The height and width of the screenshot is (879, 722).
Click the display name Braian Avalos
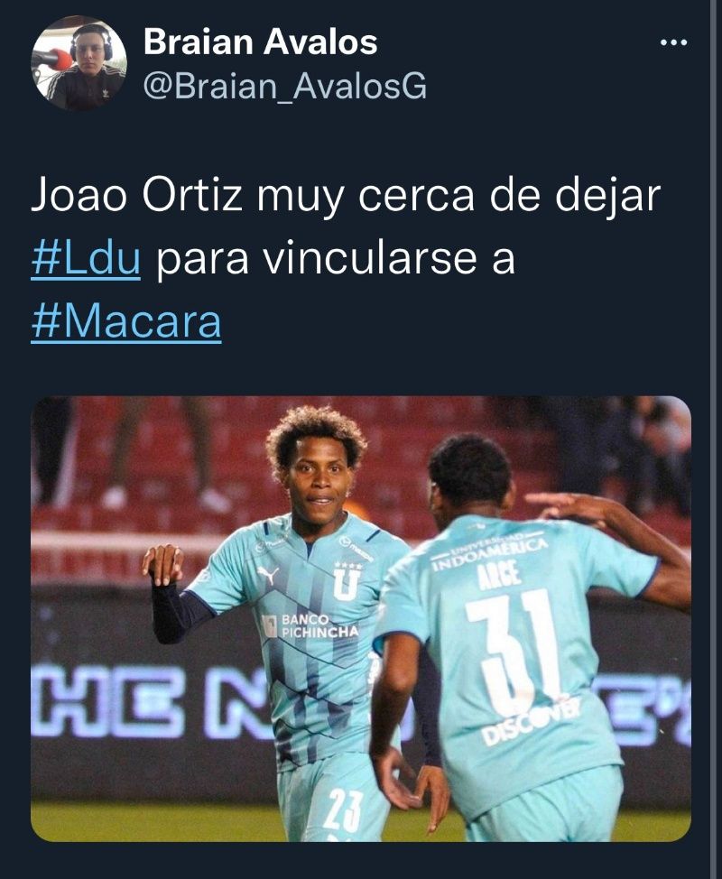pos(260,42)
